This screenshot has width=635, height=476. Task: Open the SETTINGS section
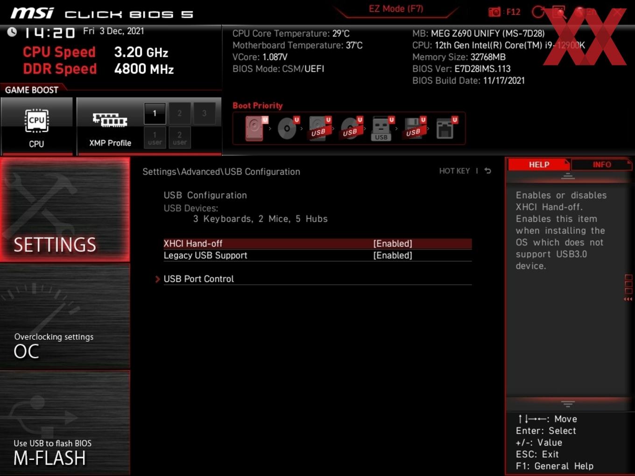(65, 210)
